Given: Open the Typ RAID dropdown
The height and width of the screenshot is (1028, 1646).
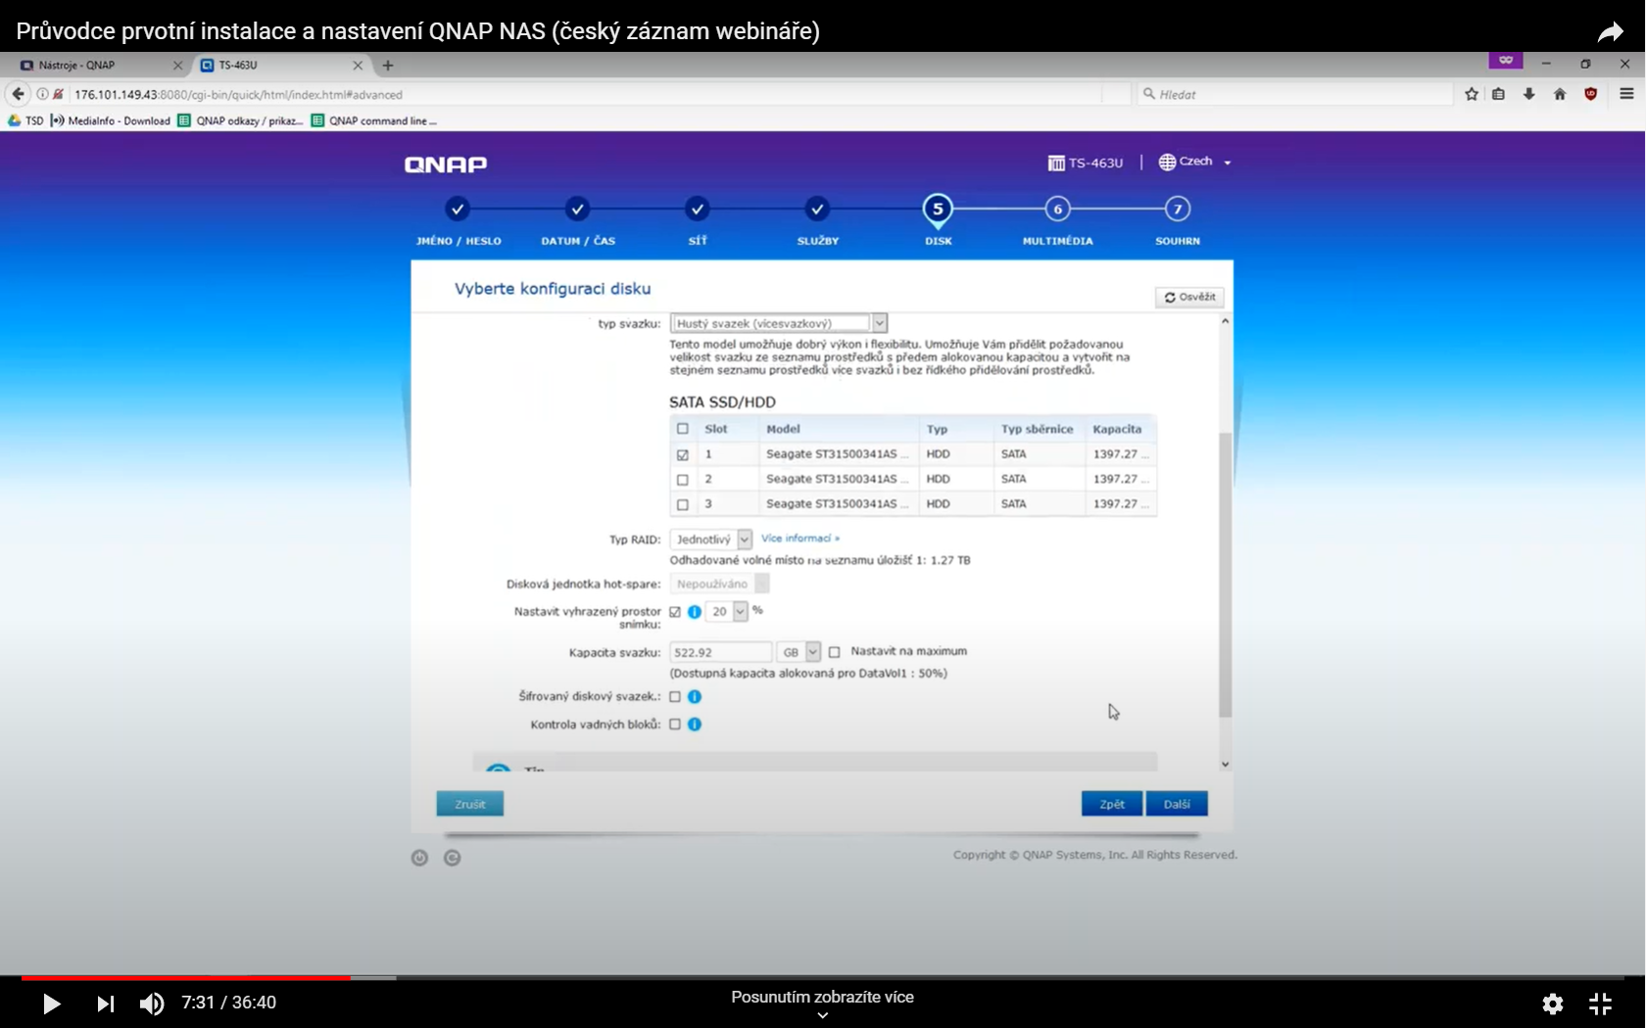Looking at the screenshot, I should (x=711, y=539).
